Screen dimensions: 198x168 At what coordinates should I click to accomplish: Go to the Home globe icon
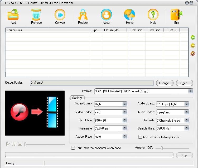point(129,15)
